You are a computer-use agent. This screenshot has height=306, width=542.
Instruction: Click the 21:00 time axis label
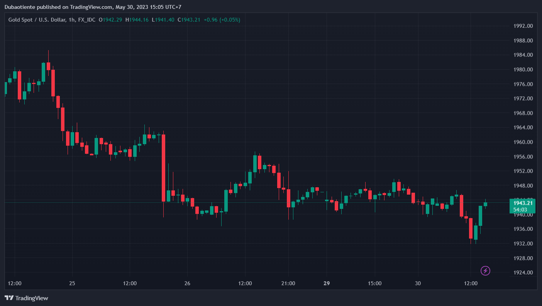click(288, 284)
